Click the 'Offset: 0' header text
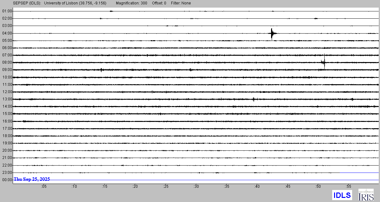Viewport: 380px width, 202px height. coord(158,3)
